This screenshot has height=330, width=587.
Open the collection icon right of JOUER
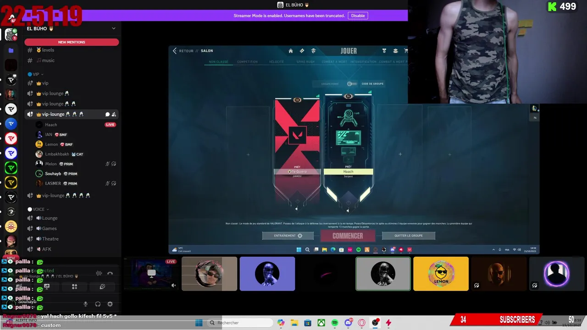click(395, 51)
